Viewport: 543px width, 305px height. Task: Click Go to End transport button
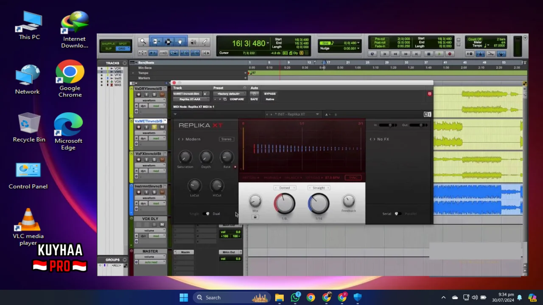tap(417, 54)
